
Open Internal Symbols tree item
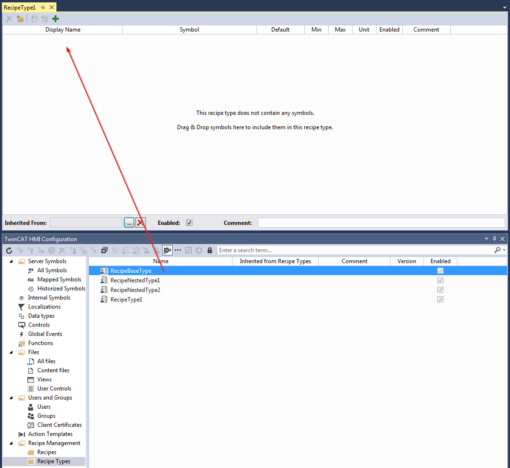tap(49, 298)
